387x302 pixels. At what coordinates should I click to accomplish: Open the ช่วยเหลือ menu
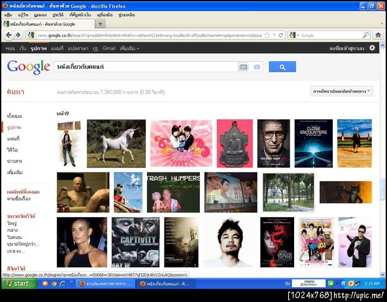tap(126, 15)
